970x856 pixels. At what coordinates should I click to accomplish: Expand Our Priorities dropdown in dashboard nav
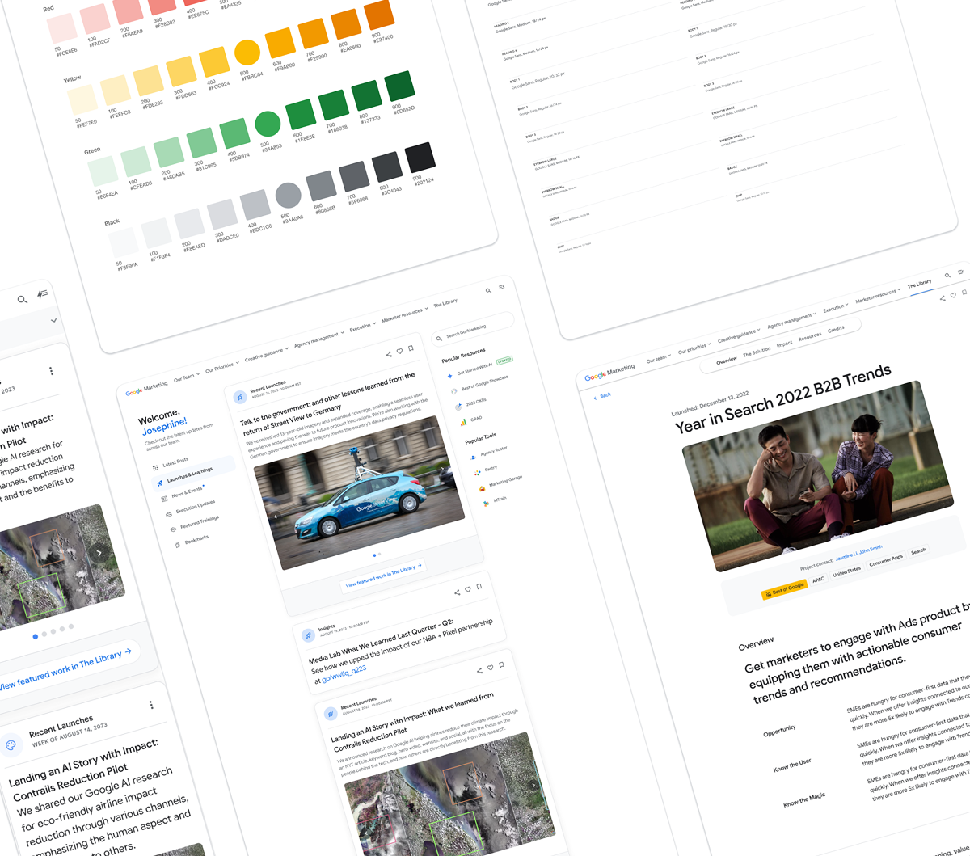tap(221, 368)
